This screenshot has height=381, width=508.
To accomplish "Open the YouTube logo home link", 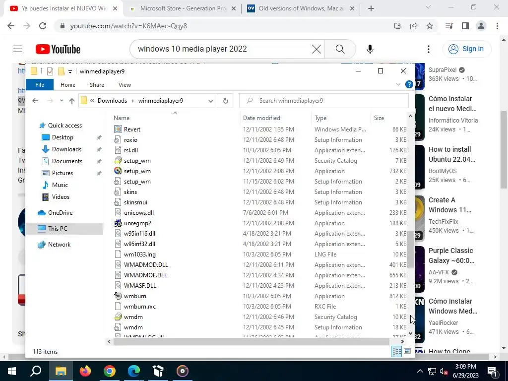I will (x=58, y=49).
